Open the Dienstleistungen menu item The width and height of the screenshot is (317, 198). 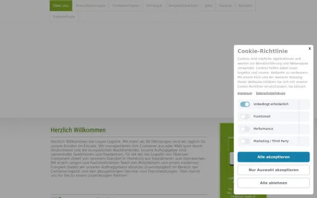click(x=90, y=5)
